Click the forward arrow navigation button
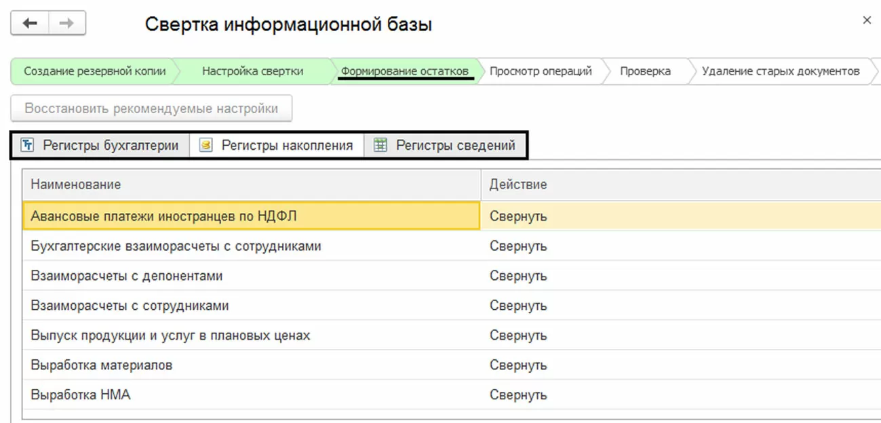 [x=66, y=24]
